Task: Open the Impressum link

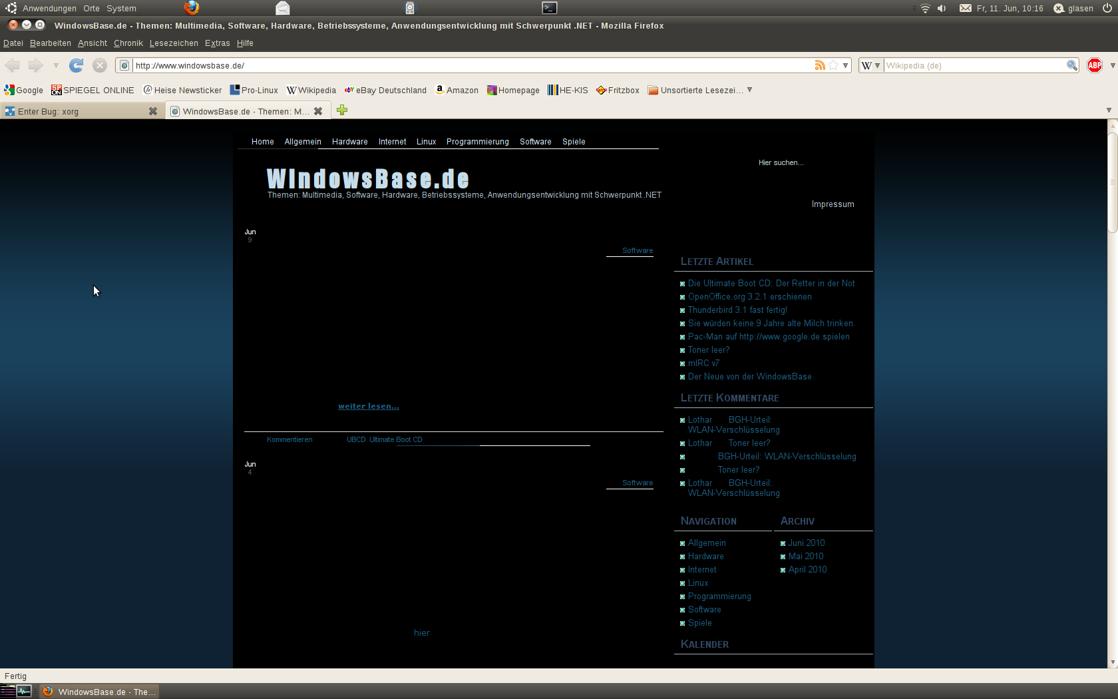Action: click(x=833, y=204)
